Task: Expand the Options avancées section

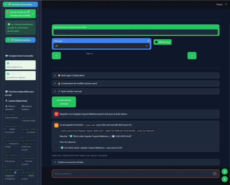Action: coord(20,40)
